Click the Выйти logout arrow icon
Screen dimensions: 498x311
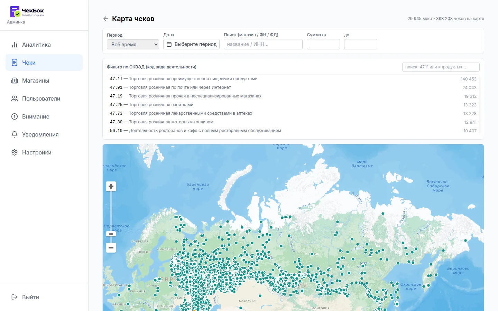click(15, 297)
